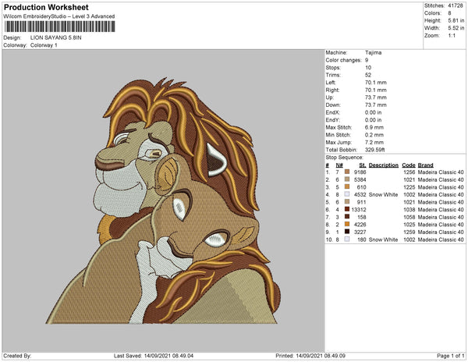Screen dimensions: 468x362
Task: Click the Snow White swatch in row 4
Action: tap(347, 194)
